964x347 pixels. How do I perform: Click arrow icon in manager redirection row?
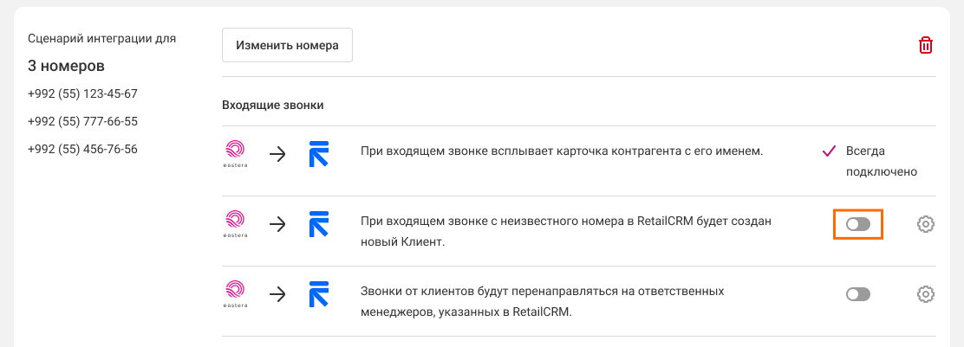point(277,295)
